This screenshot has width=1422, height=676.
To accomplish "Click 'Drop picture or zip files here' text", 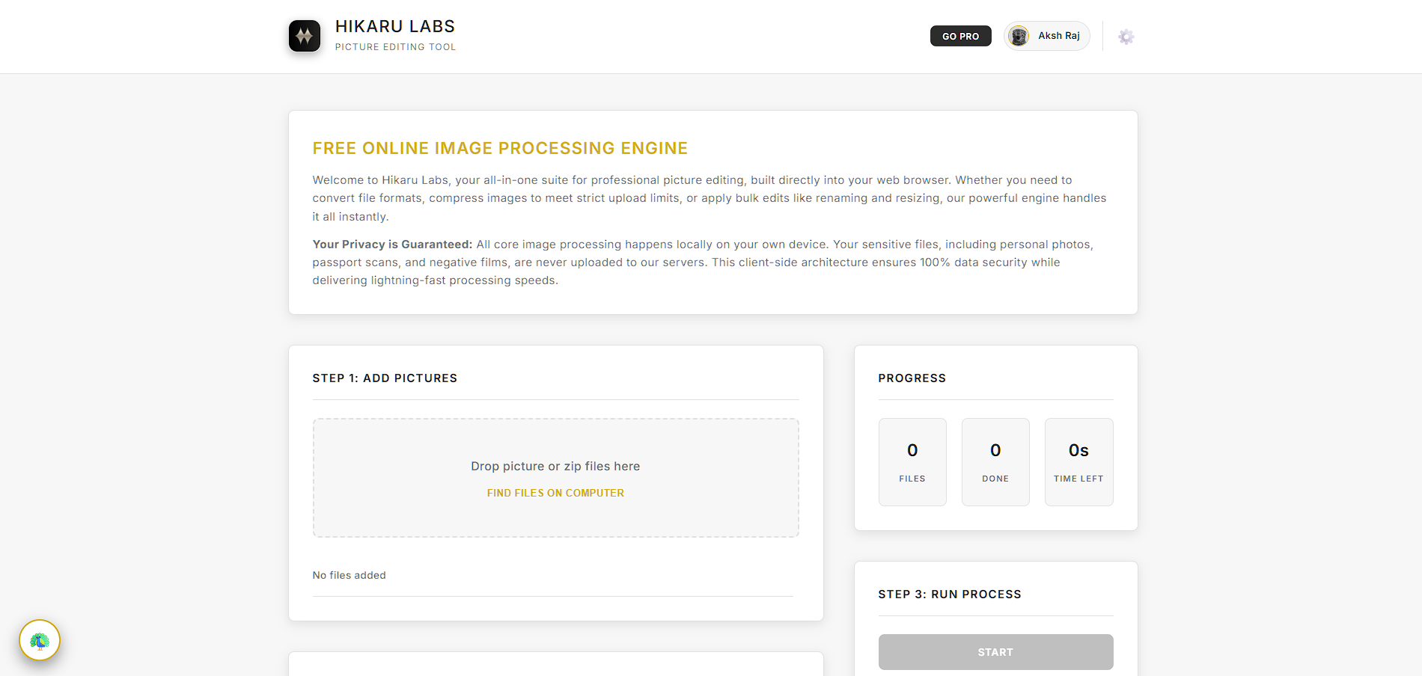I will [555, 466].
